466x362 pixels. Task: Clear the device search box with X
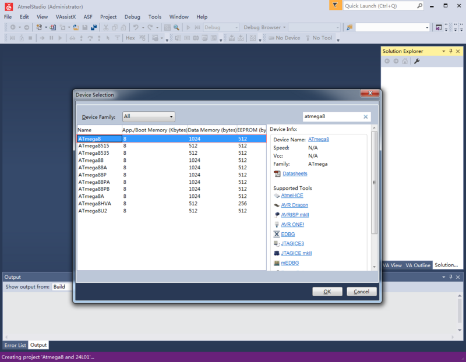(366, 116)
